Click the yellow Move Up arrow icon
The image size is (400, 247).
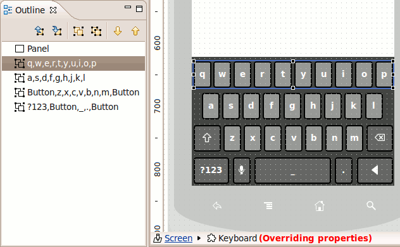point(135,31)
